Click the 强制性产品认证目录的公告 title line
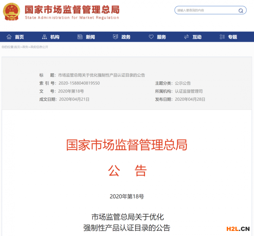The width and height of the screenshot is (254, 236). pyautogui.click(x=127, y=228)
